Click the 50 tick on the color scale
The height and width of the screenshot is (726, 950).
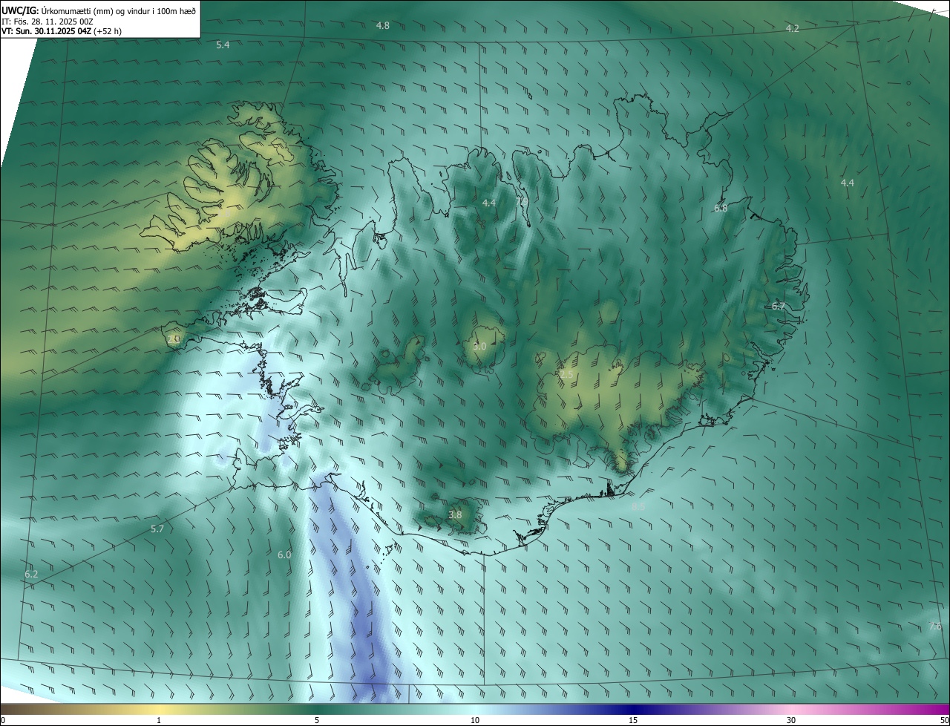pos(944,720)
